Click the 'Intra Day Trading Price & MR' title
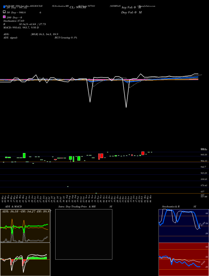Viewport: 209px width, 276px height. 77,207
